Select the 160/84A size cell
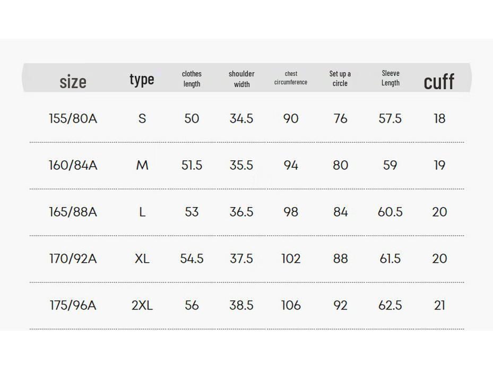The image size is (493, 370). pyautogui.click(x=73, y=165)
